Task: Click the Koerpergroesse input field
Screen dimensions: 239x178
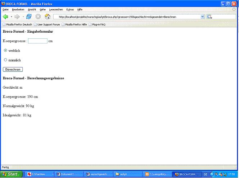Action: (38, 41)
